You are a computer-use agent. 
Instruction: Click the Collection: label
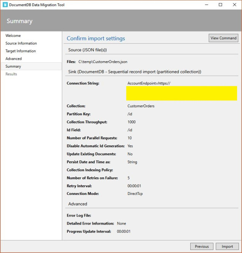[x=76, y=106]
